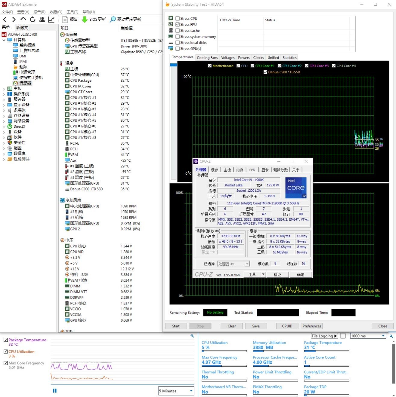Click the wrench icon above left graph
This screenshot has width=396, height=397.
point(192,336)
